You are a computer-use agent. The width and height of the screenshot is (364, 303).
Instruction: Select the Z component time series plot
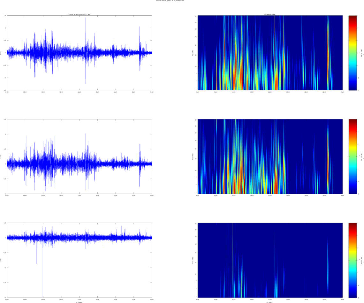(80, 260)
